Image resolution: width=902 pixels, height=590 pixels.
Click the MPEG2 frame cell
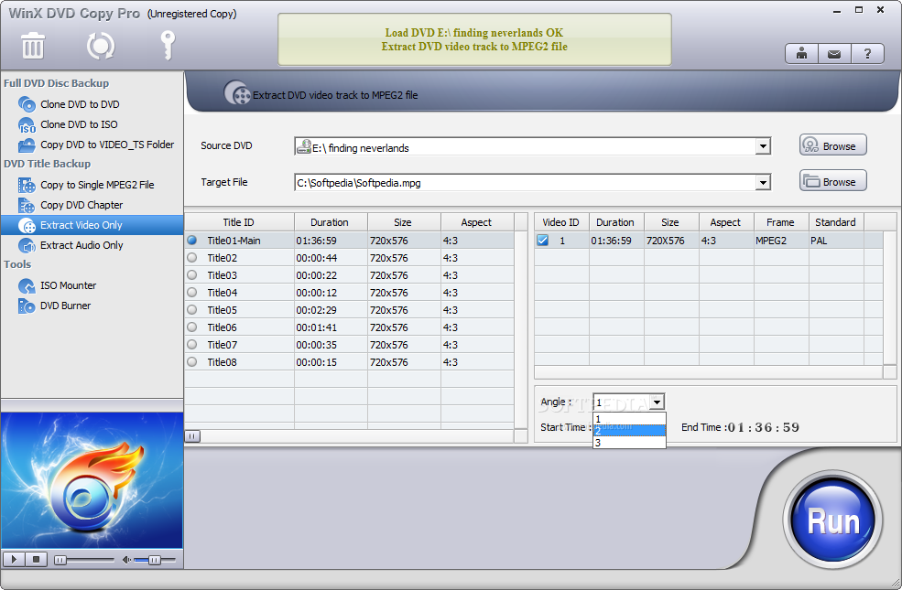click(781, 241)
